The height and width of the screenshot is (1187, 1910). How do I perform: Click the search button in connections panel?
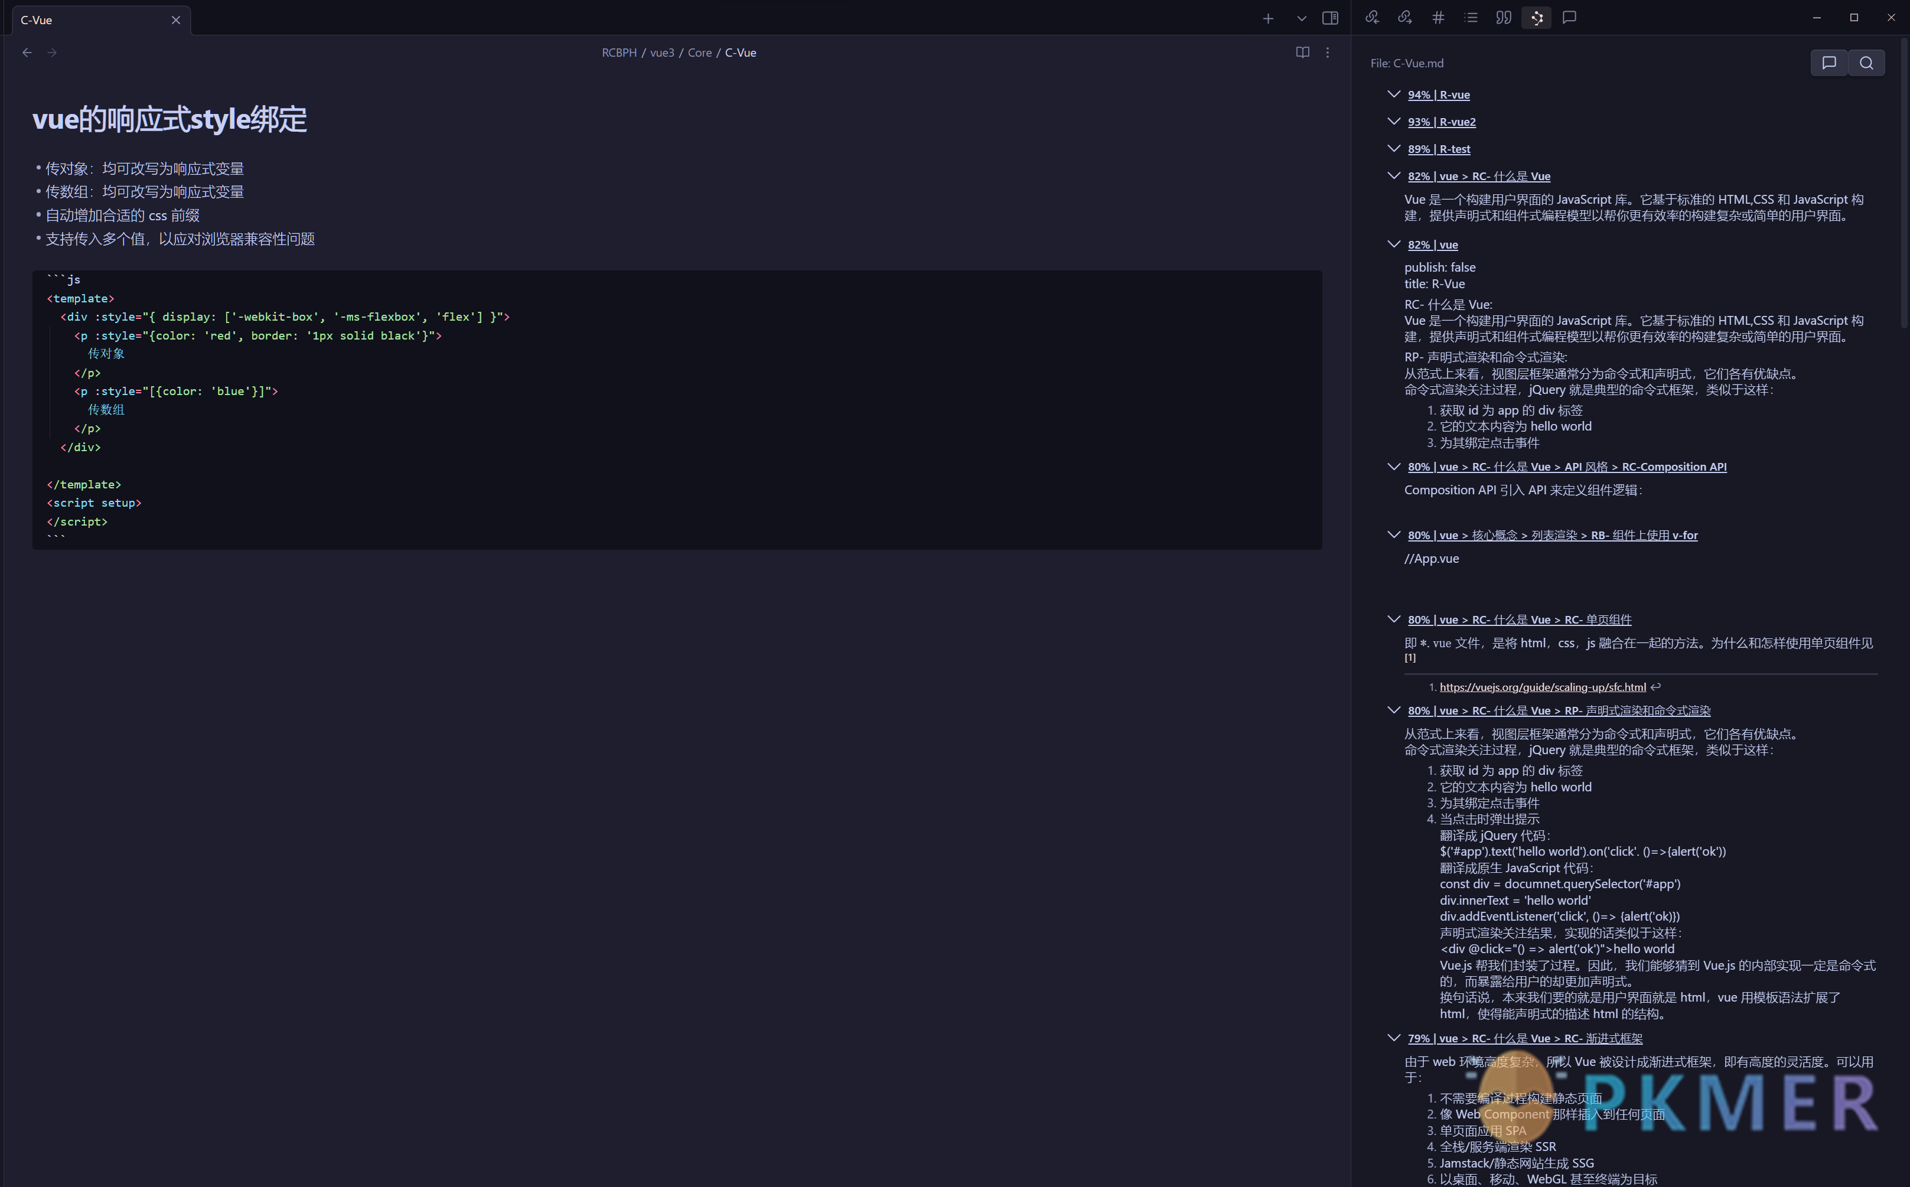[x=1866, y=63]
